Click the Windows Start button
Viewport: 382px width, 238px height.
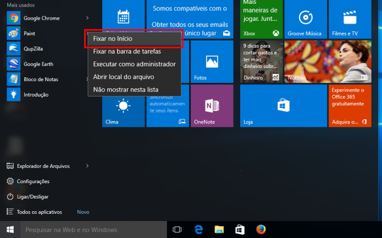[10, 230]
